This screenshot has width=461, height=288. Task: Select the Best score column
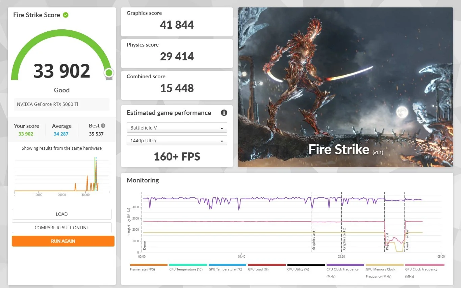coord(97,129)
